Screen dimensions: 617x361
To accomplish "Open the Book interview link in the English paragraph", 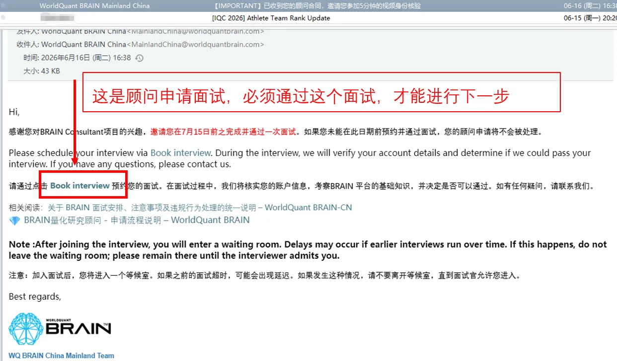I will [180, 153].
